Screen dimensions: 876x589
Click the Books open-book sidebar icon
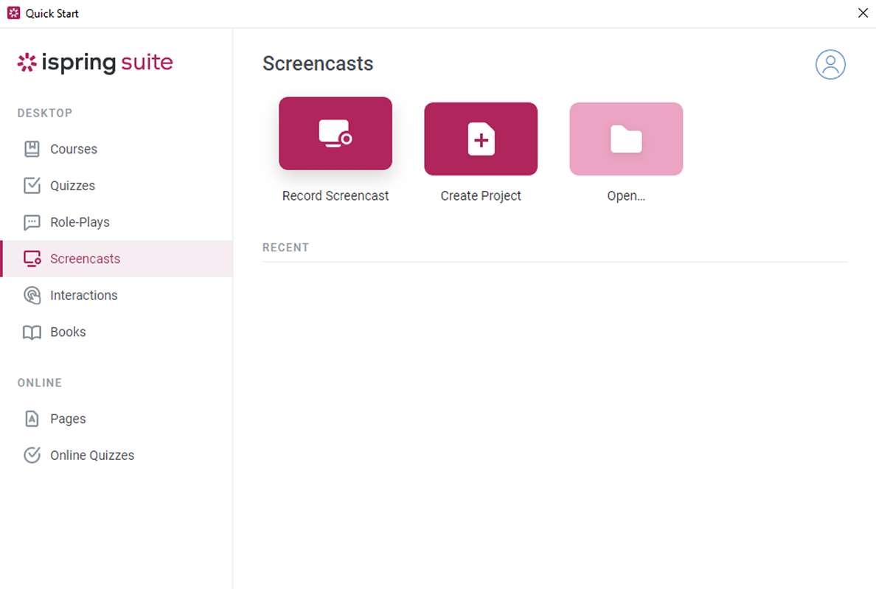click(32, 332)
